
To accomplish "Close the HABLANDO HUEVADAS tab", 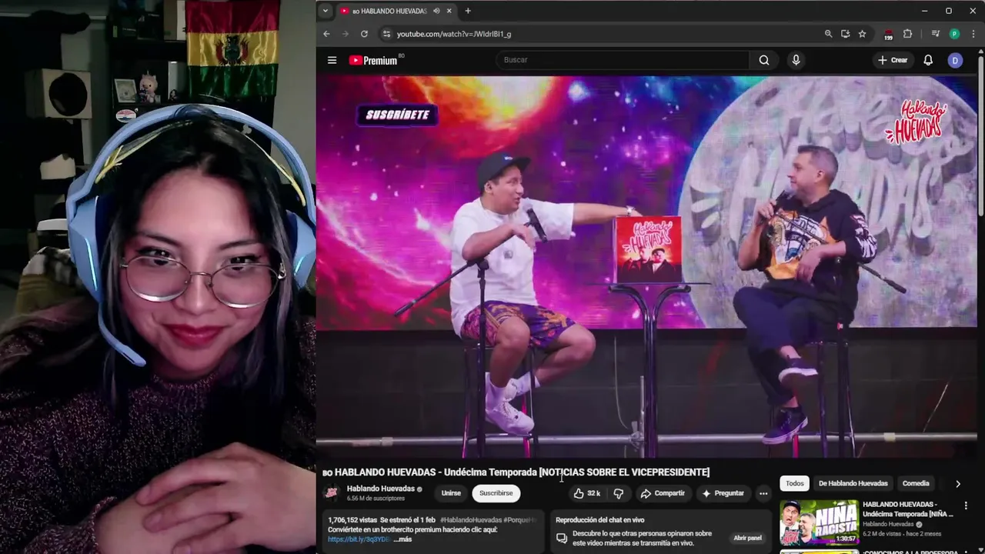I will [449, 11].
